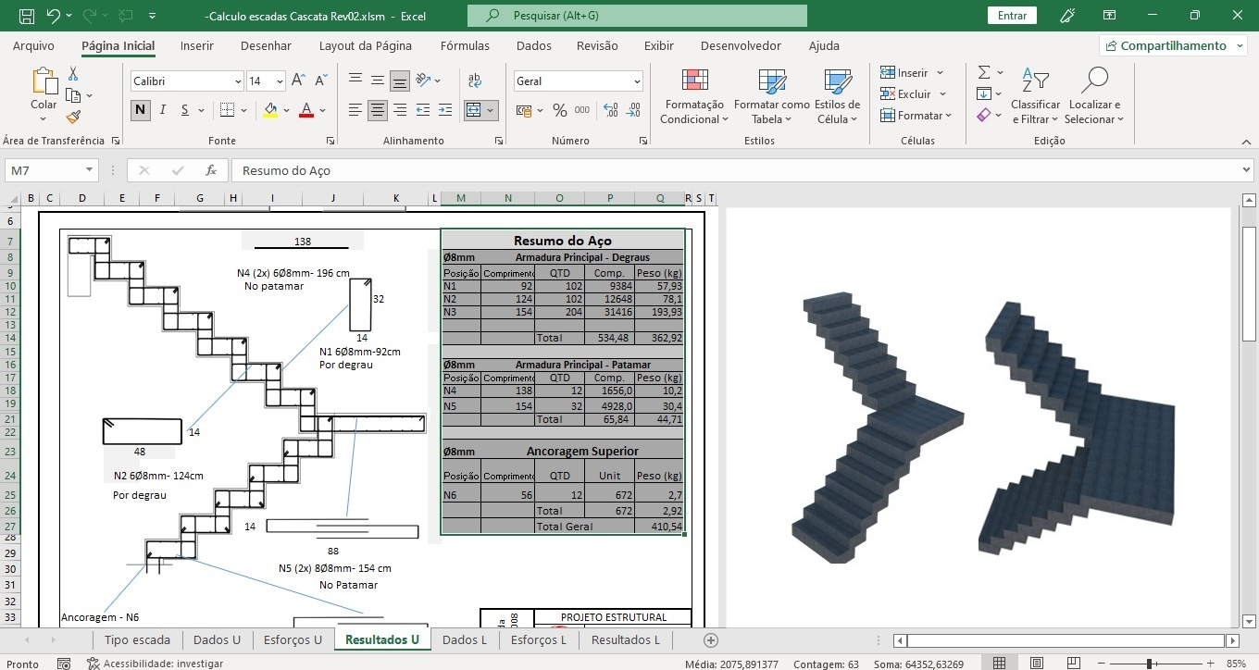The width and height of the screenshot is (1259, 670).
Task: Open Estilos de Célula gallery
Action: click(x=838, y=96)
